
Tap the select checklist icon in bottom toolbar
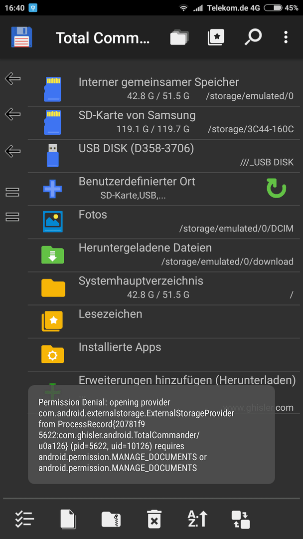click(x=24, y=519)
